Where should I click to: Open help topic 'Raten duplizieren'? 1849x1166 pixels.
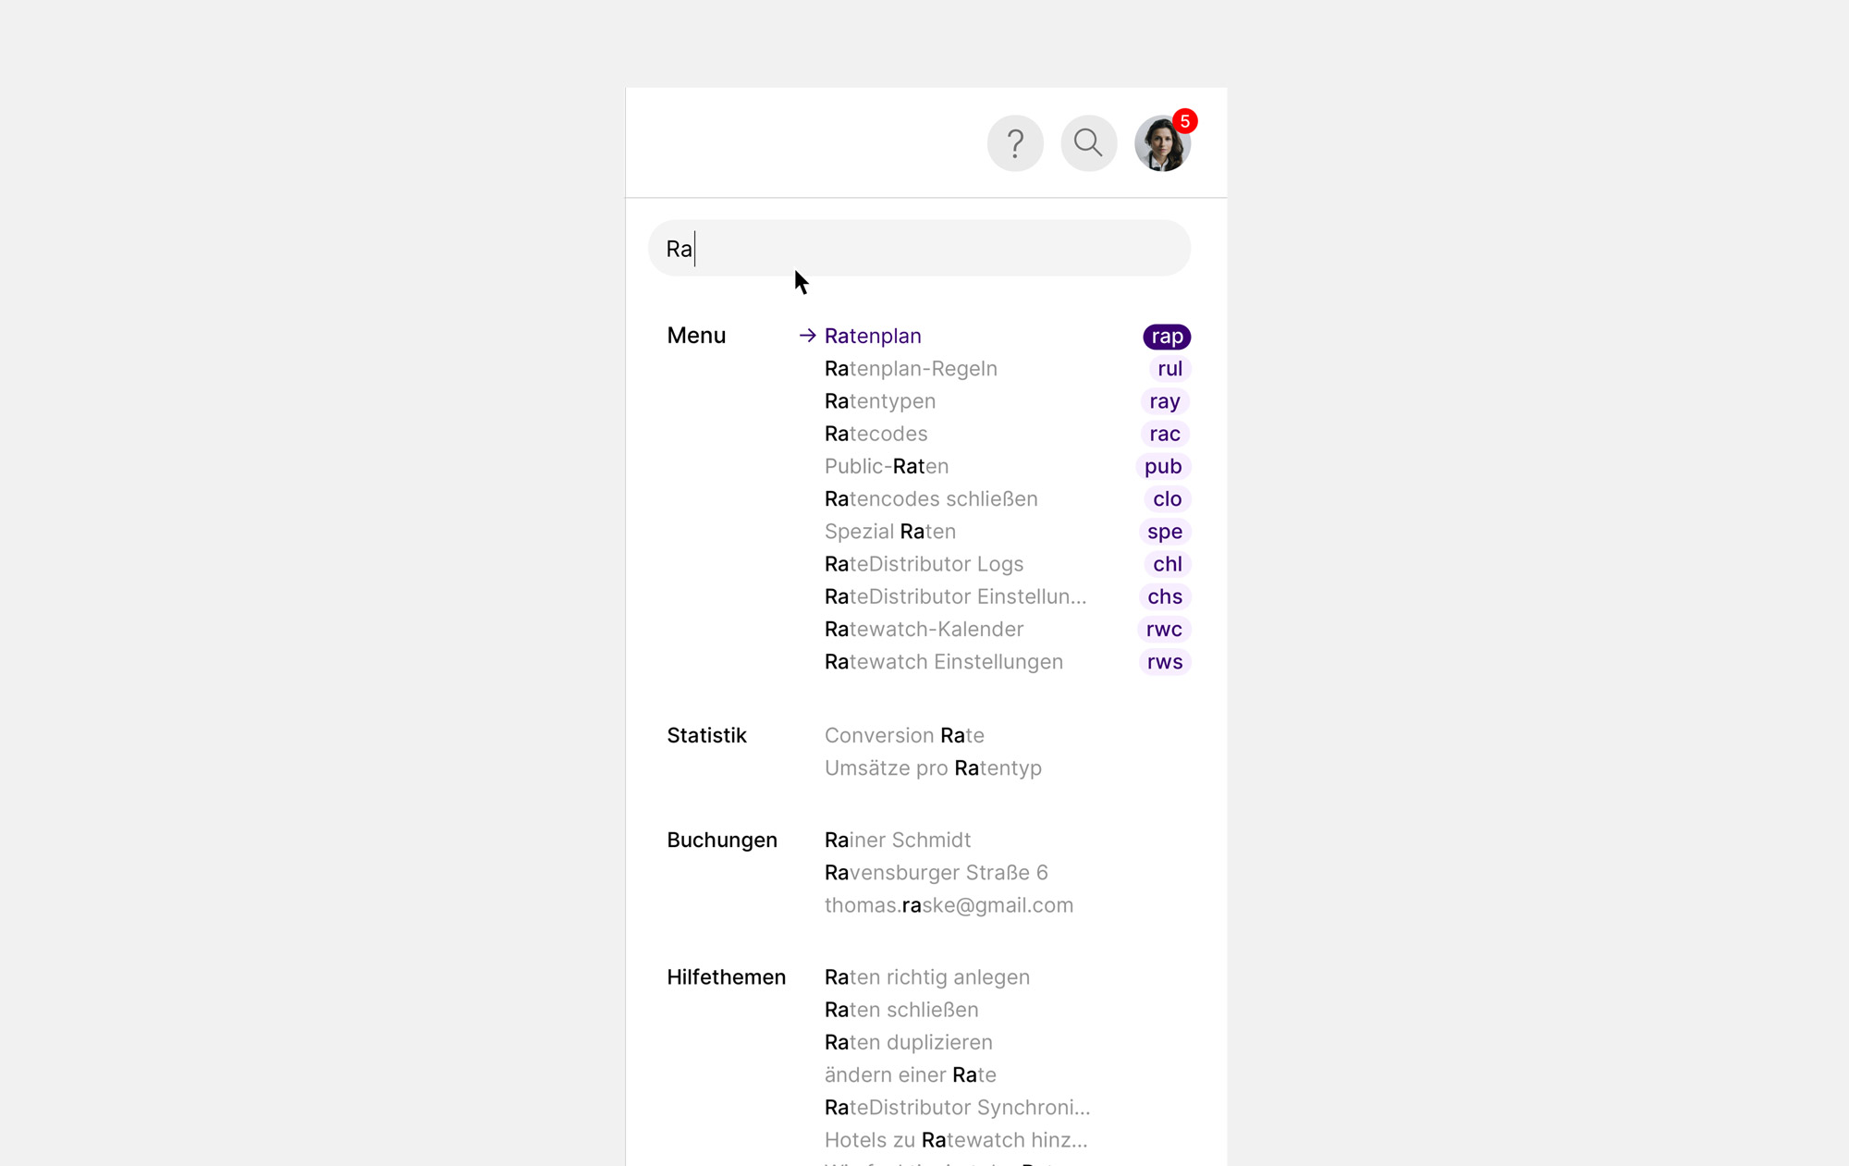pos(908,1042)
